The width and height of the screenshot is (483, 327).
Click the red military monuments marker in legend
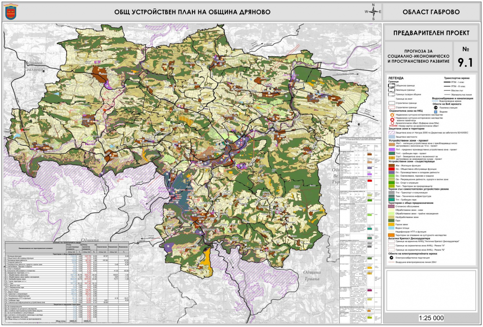pyautogui.click(x=392, y=120)
